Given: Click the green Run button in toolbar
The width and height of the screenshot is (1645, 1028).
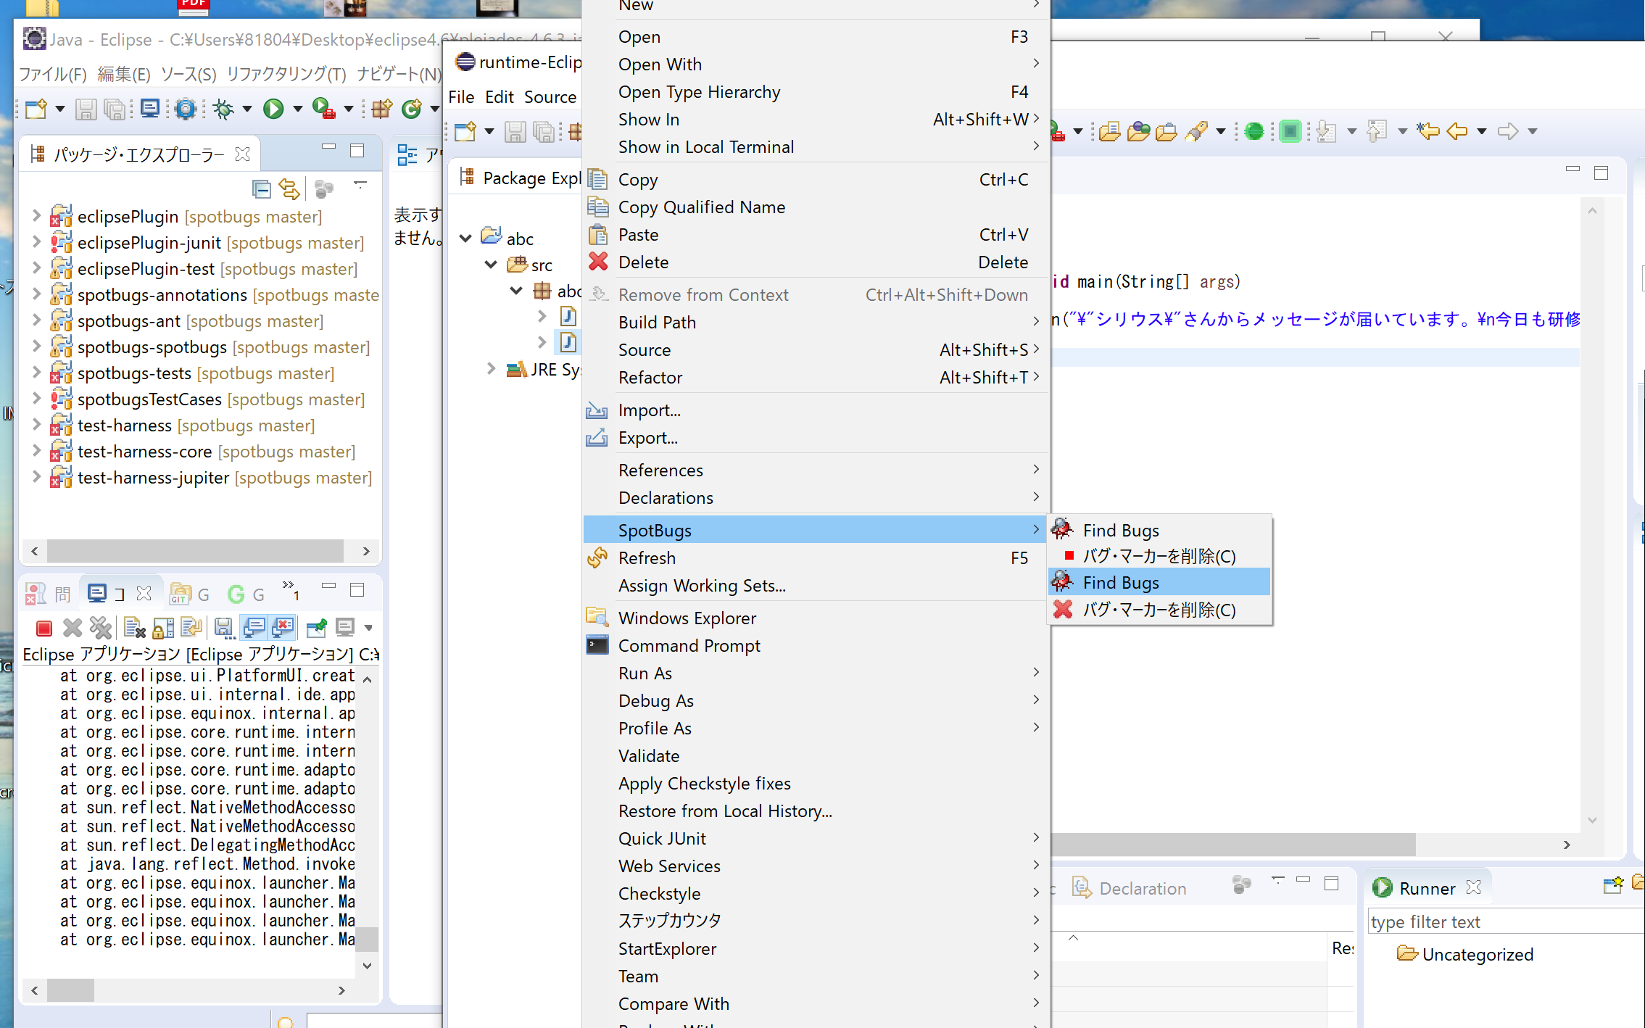Looking at the screenshot, I should [273, 109].
